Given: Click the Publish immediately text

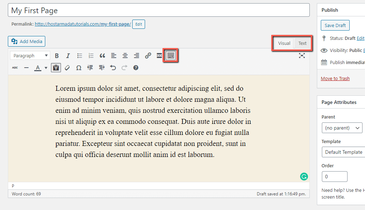Looking at the screenshot, I should pyautogui.click(x=347, y=63).
